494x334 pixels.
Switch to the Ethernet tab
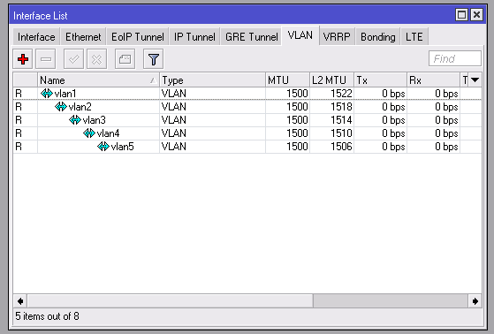tap(83, 37)
